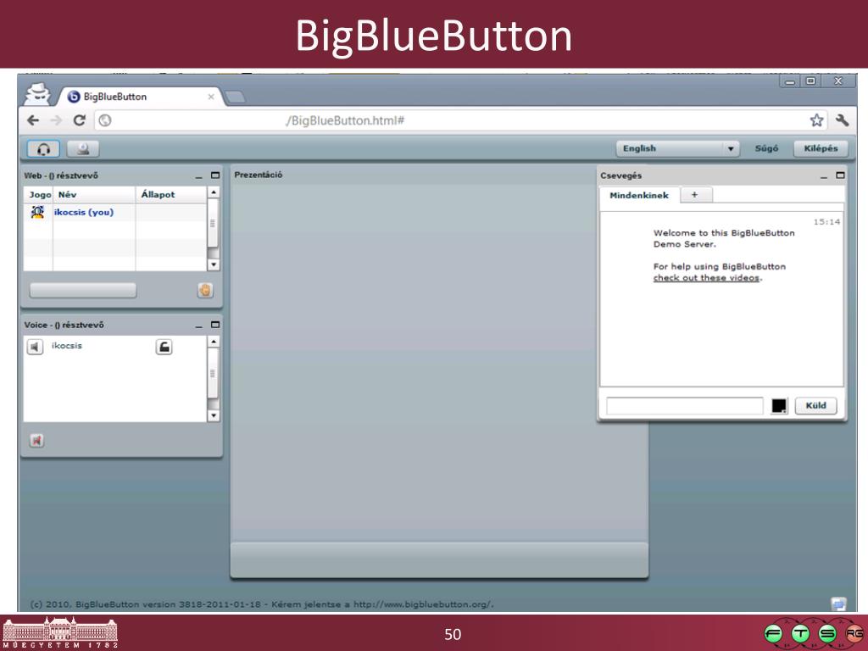Minimize the browser window
The image size is (868, 651).
(791, 81)
